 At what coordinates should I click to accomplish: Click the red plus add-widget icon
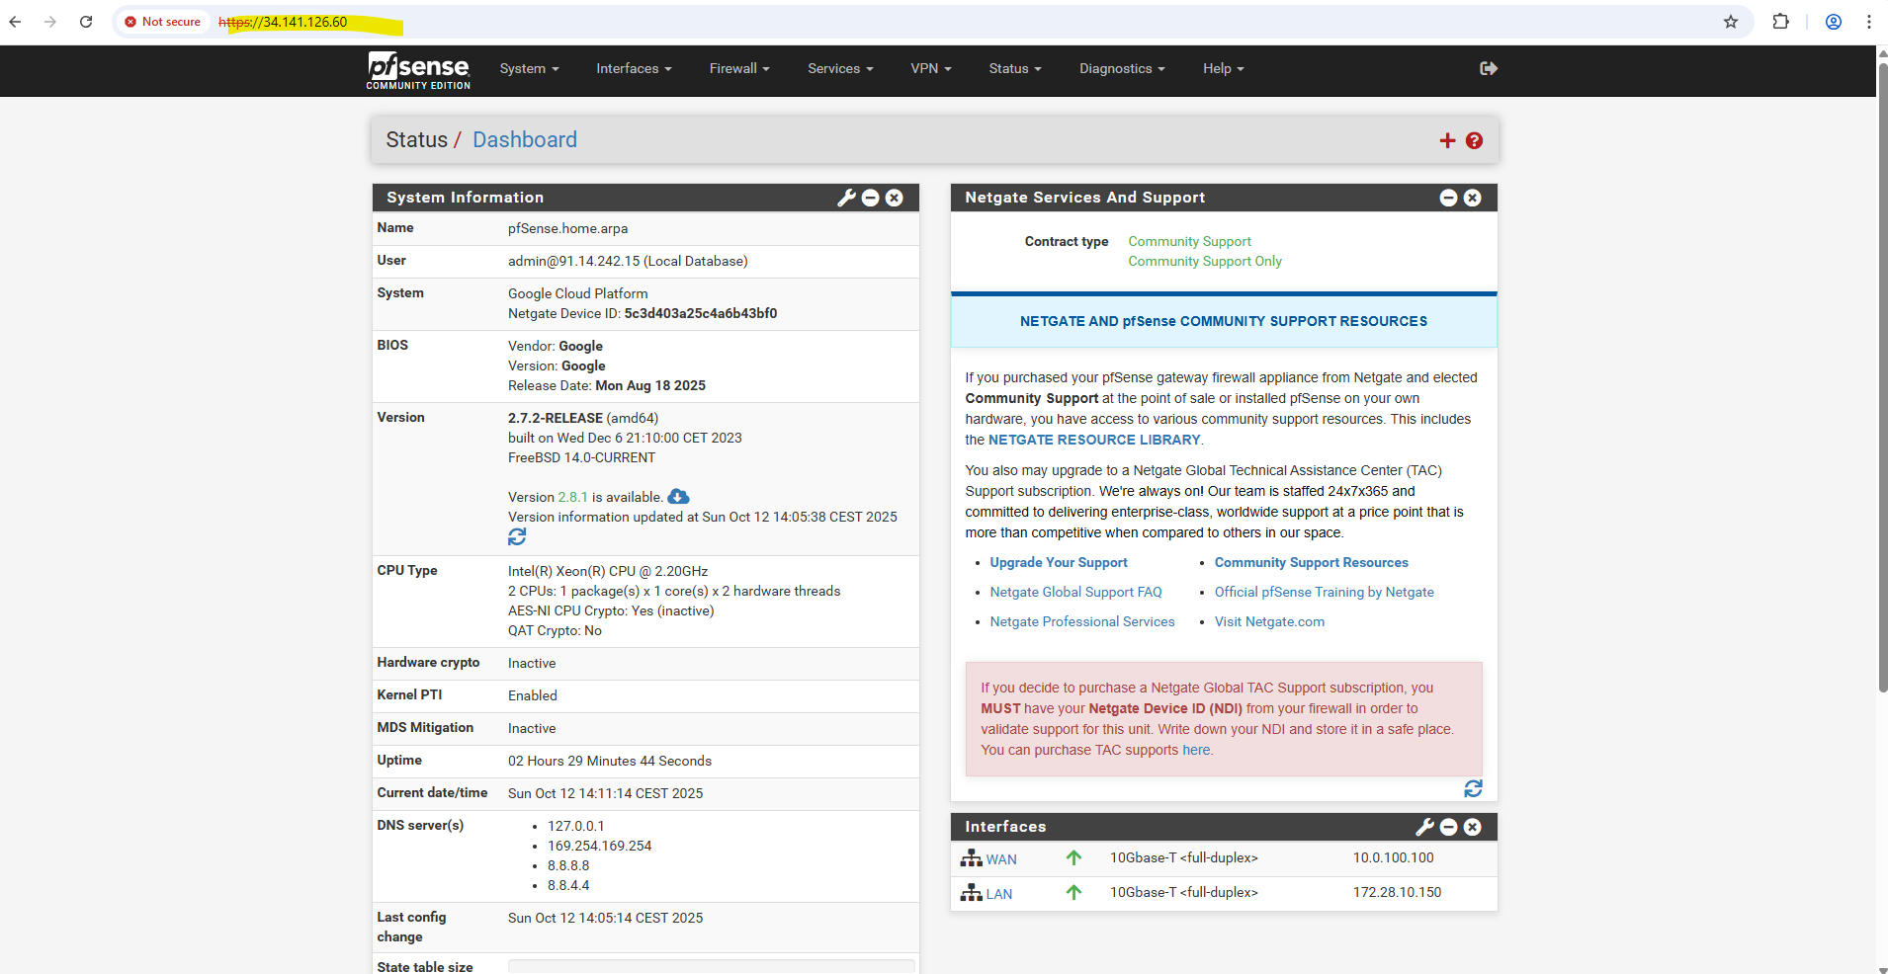pos(1447,140)
